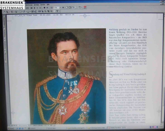Switch to the Unterschriften side tab
The width and height of the screenshot is (165, 131).
coord(5,56)
